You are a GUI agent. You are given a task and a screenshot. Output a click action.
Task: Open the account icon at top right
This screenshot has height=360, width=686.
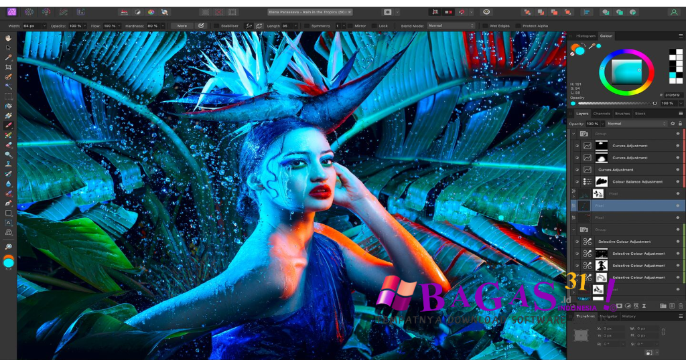pyautogui.click(x=674, y=12)
